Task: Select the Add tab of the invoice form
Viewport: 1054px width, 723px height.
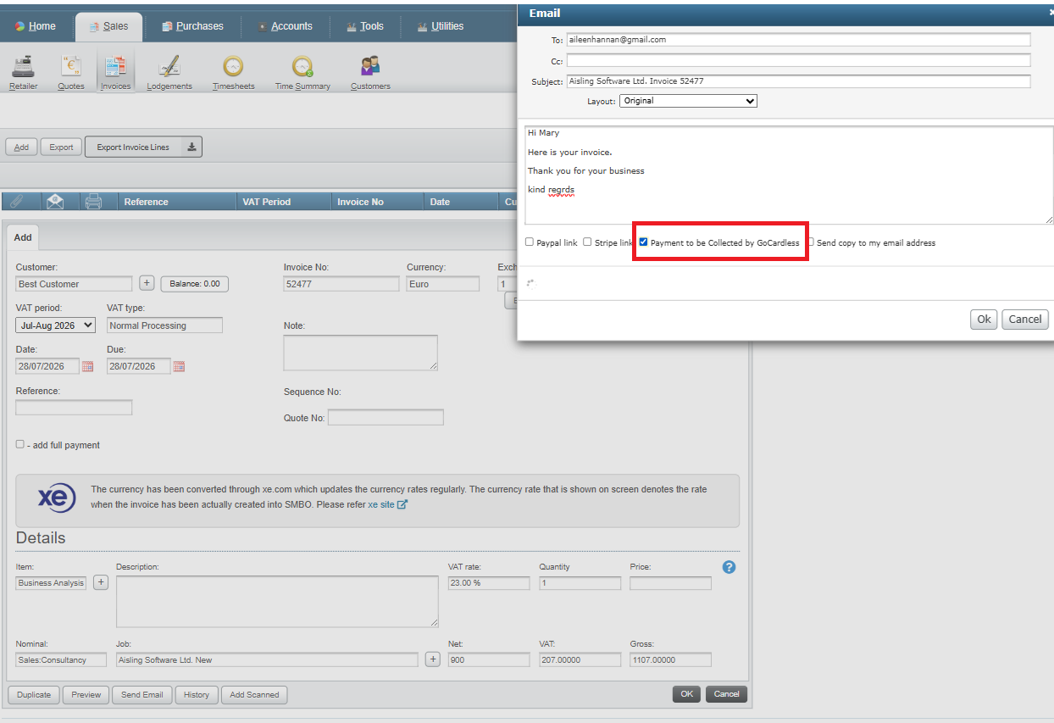Action: coord(23,237)
